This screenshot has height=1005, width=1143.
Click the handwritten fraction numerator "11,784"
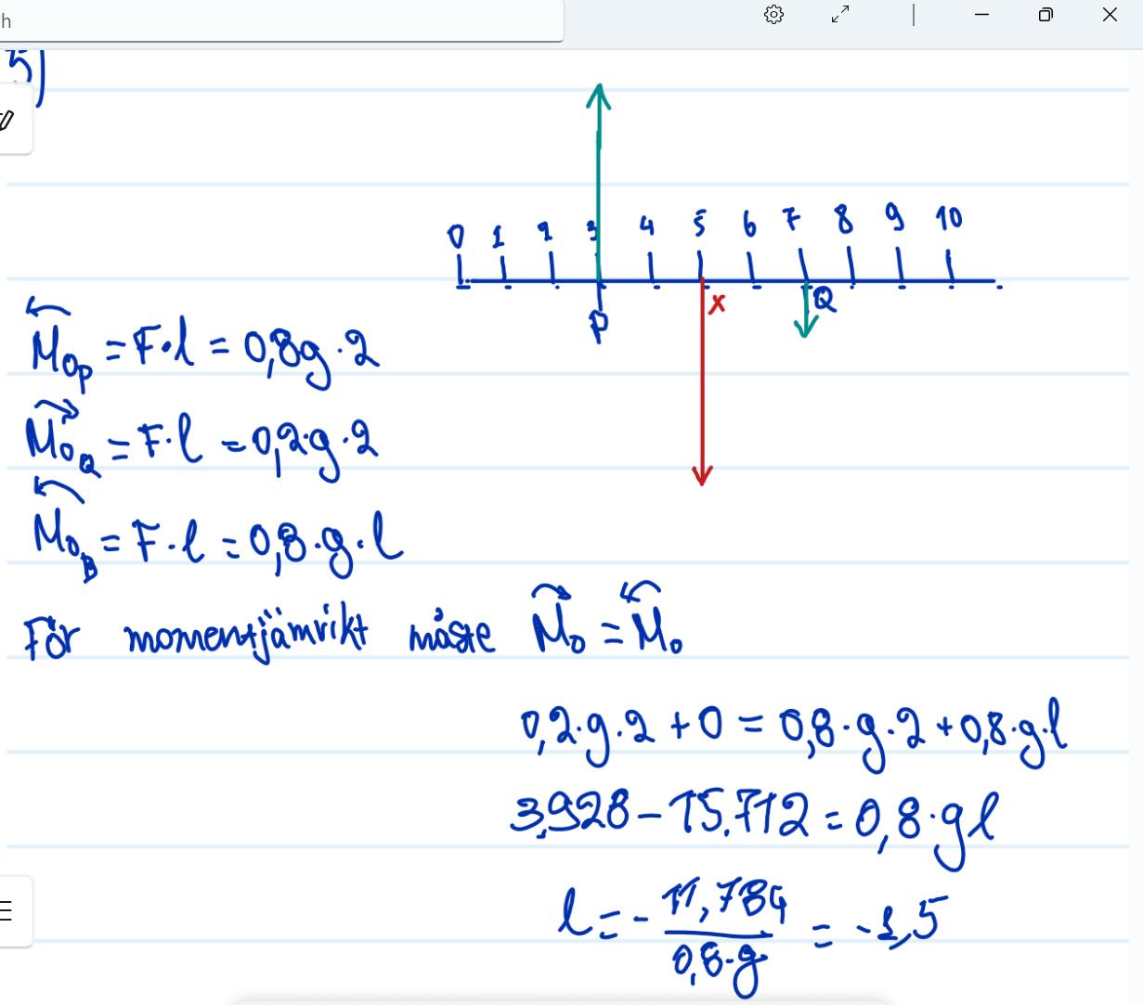click(x=725, y=901)
